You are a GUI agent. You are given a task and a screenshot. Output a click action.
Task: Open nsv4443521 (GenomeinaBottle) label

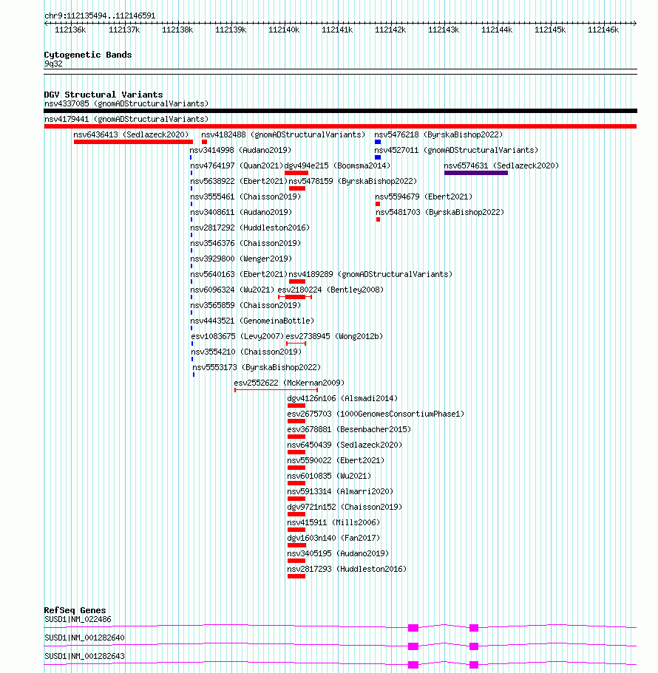click(252, 320)
